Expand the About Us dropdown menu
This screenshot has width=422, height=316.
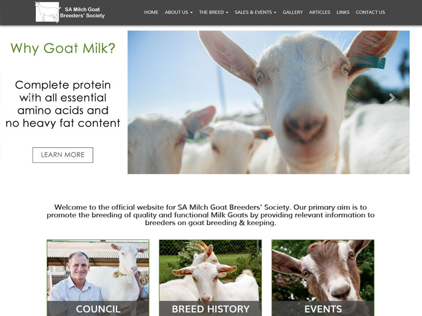(x=178, y=12)
